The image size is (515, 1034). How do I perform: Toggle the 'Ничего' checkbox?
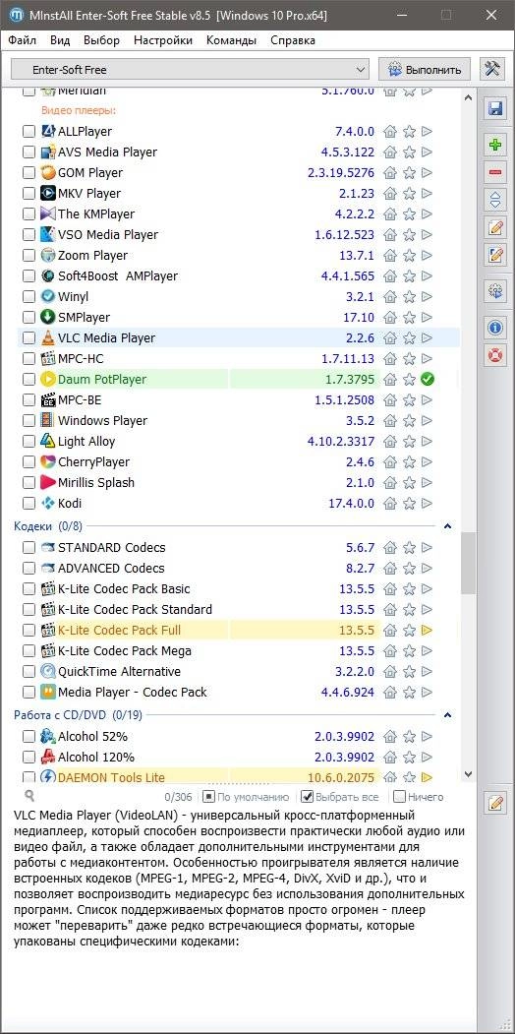coord(399,797)
